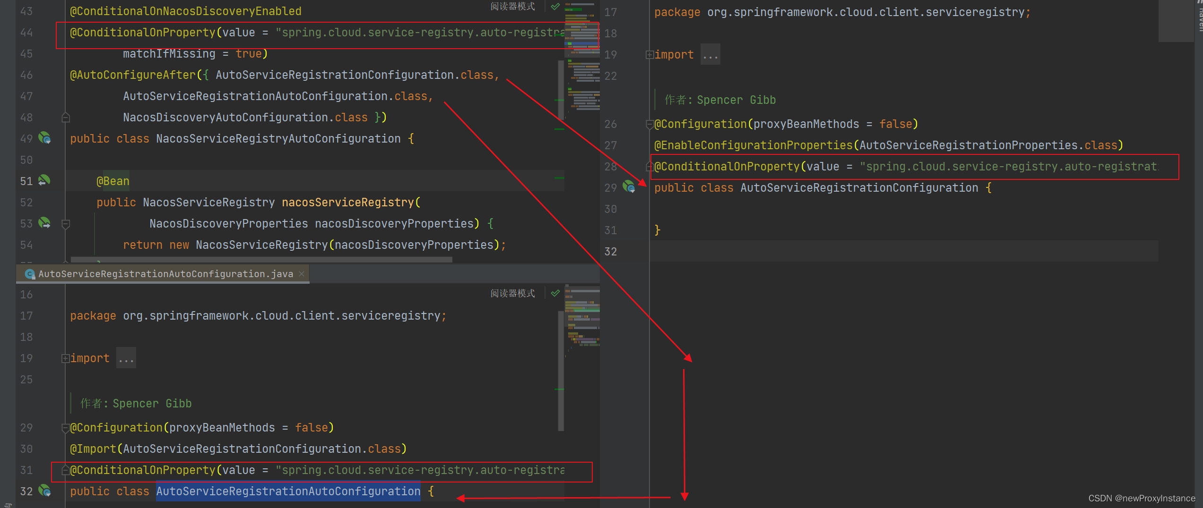Click the green inspection checkmark in the bottom editor
Screen dimensions: 1203x508
point(555,293)
